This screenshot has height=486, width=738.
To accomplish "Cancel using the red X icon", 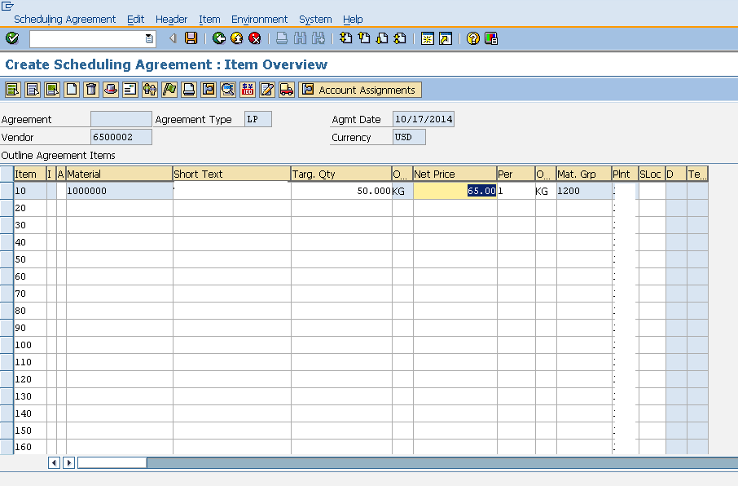I will point(255,38).
